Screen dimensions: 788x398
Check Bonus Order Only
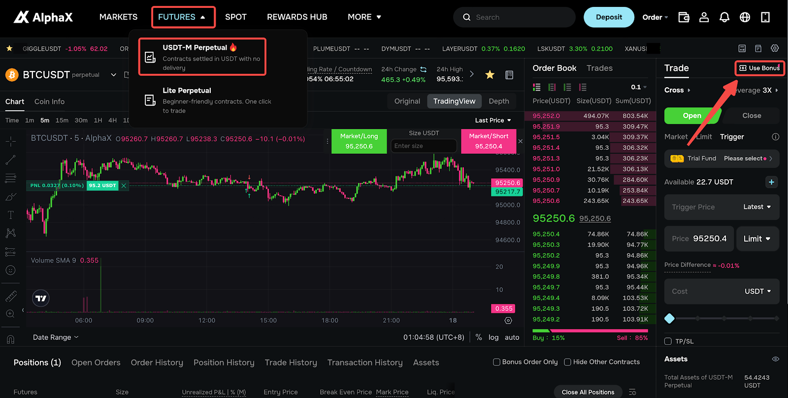click(x=496, y=362)
